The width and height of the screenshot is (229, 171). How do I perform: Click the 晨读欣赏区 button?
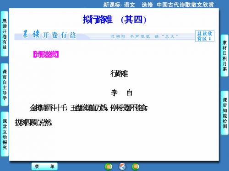205,36
